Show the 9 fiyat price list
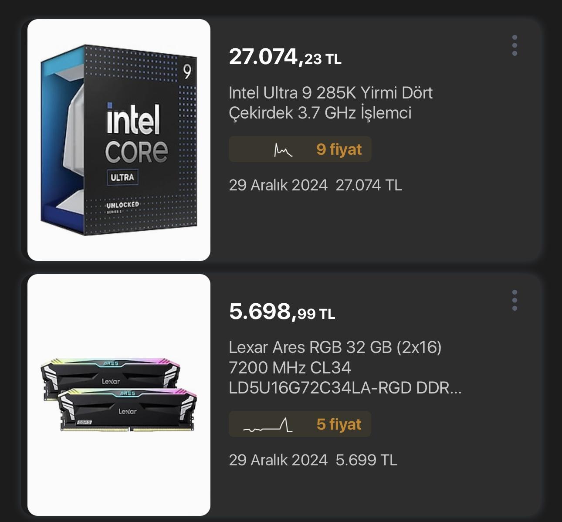562x522 pixels. coord(339,149)
